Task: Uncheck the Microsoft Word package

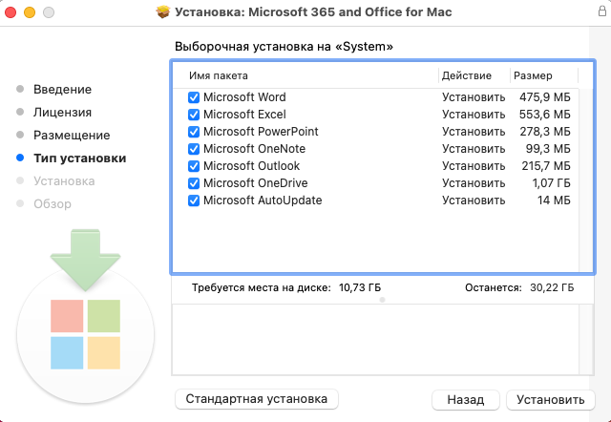Action: tap(194, 97)
